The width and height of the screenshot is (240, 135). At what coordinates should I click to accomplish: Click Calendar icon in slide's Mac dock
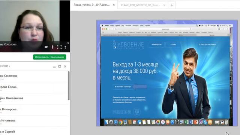tap(135, 122)
